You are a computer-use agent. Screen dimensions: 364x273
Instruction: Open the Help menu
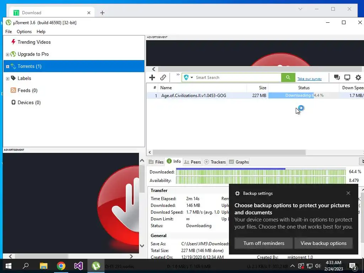(41, 32)
